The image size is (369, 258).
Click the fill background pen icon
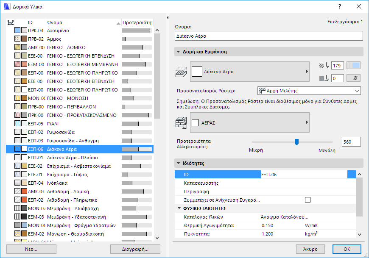[324, 78]
